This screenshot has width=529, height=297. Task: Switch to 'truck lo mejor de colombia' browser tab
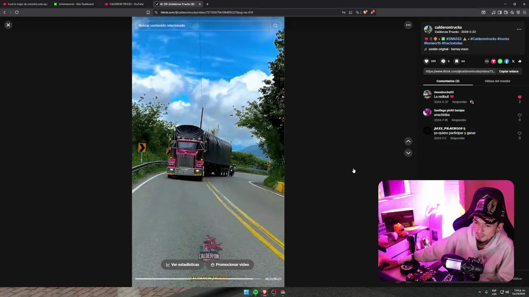click(x=26, y=4)
